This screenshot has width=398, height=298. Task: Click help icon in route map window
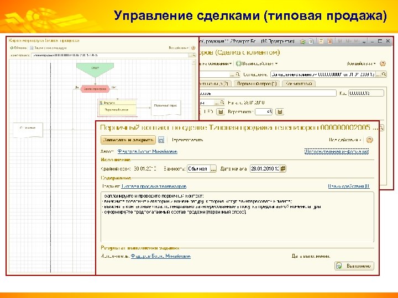tap(193, 47)
